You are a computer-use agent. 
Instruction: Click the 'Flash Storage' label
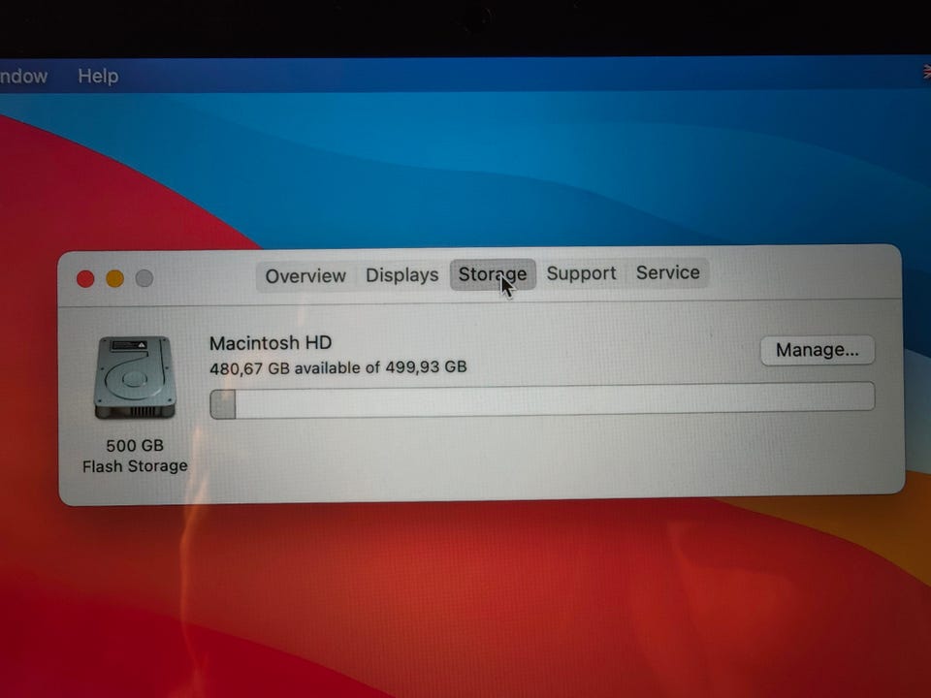[x=135, y=466]
